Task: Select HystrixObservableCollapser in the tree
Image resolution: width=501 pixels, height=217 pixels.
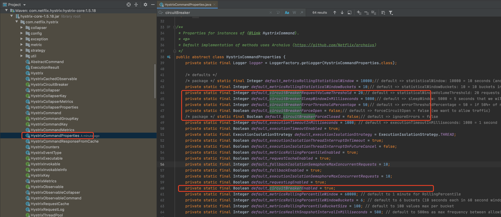Action: point(55,192)
